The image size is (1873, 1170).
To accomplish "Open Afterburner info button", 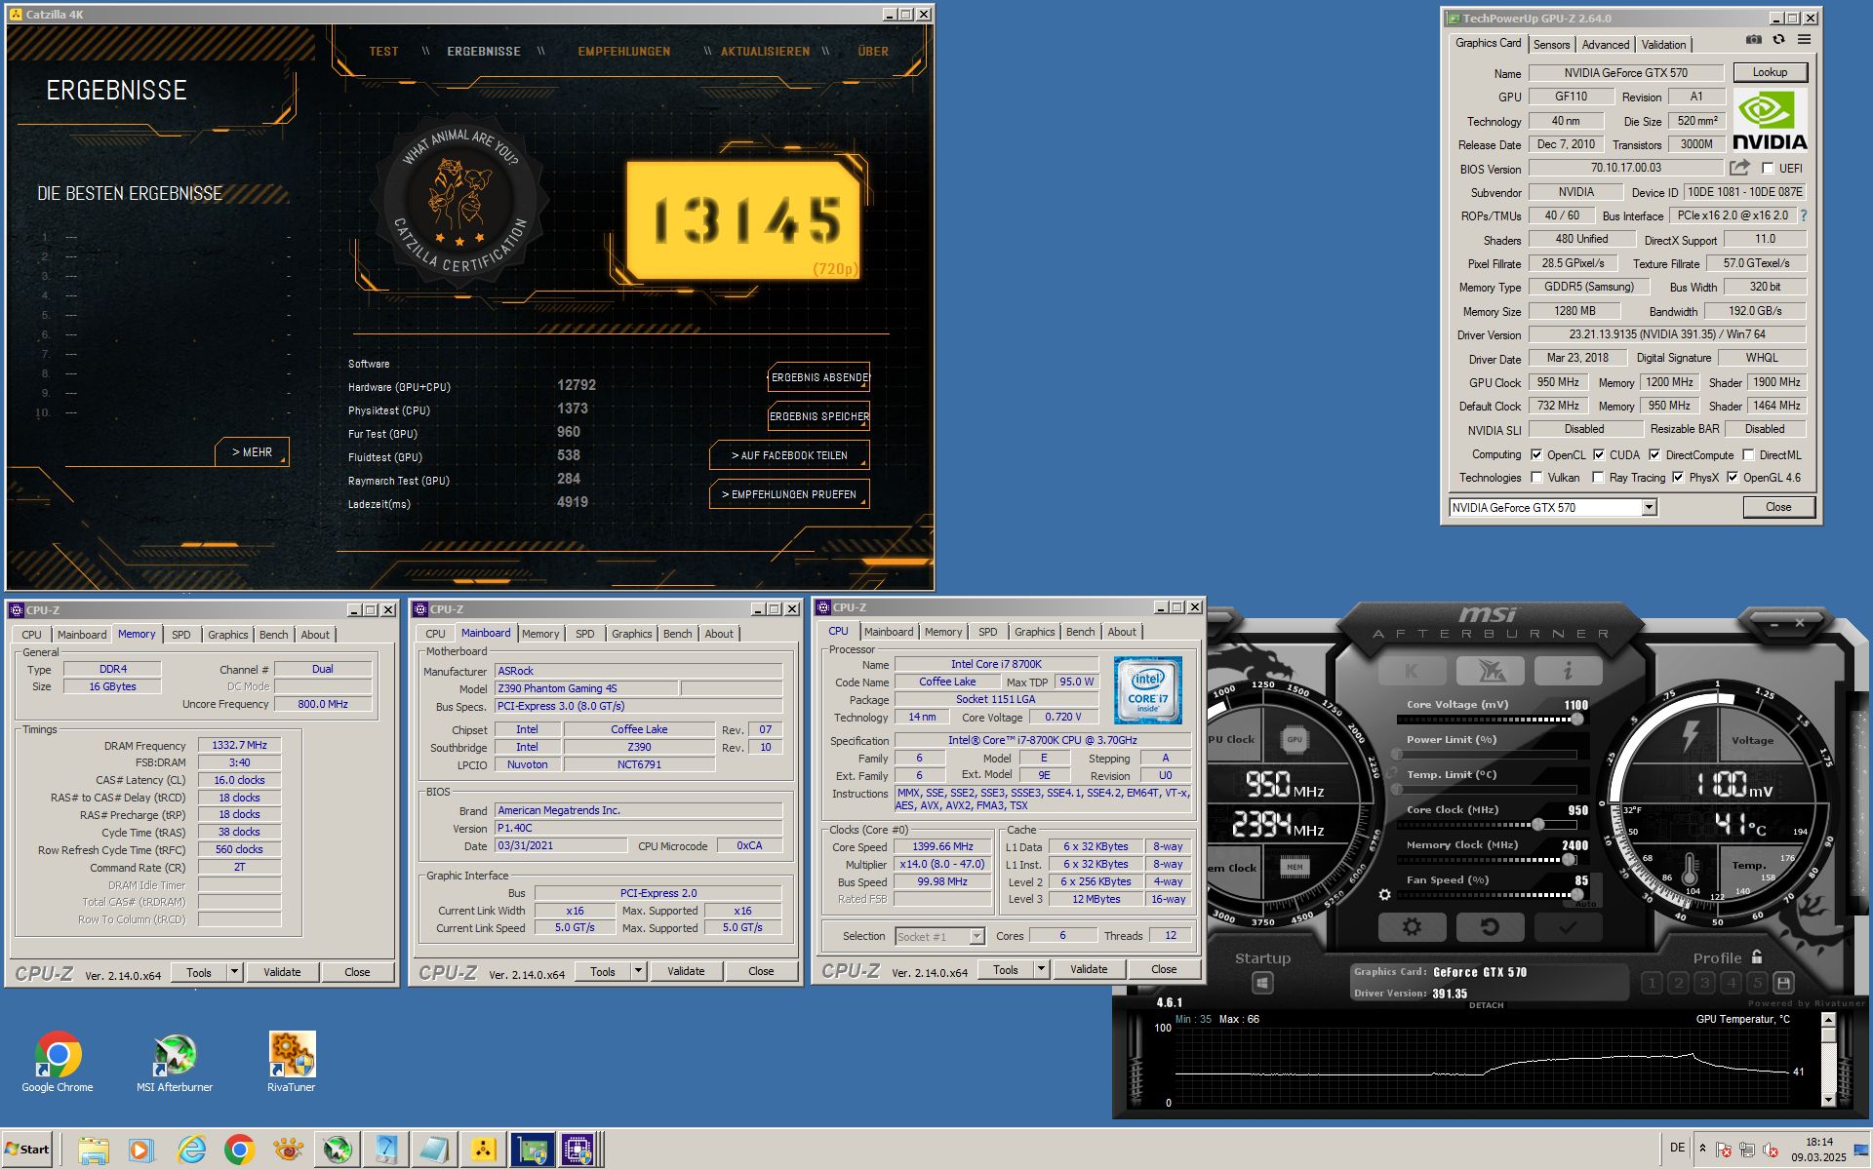I will click(1568, 671).
